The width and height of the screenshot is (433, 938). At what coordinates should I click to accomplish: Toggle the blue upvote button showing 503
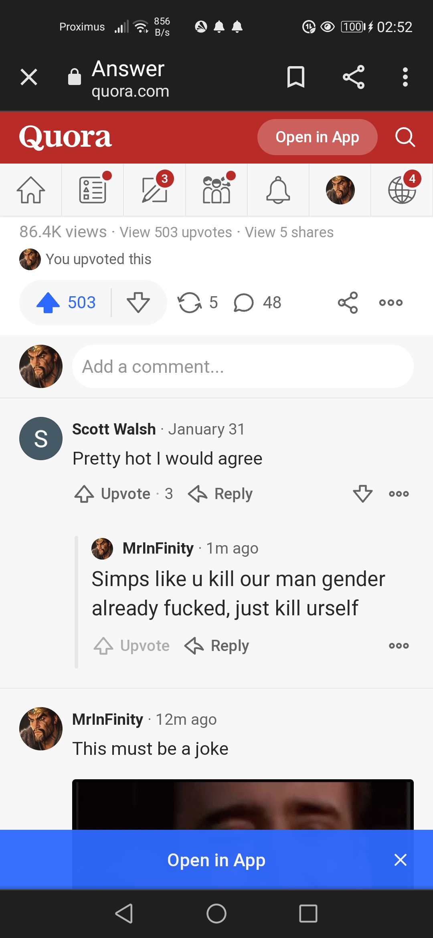point(66,303)
